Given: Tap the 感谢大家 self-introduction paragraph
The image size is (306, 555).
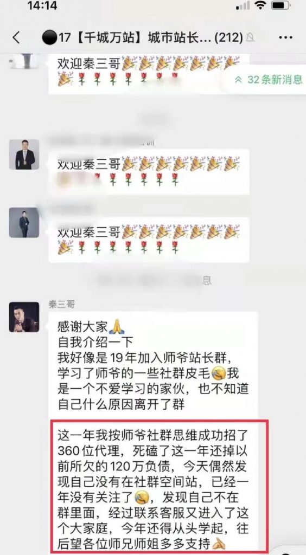Looking at the screenshot, I should click(153, 365).
